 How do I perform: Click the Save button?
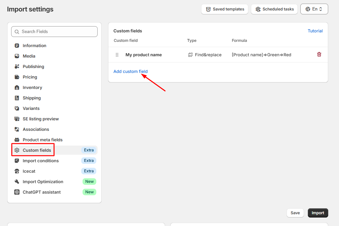pyautogui.click(x=295, y=213)
